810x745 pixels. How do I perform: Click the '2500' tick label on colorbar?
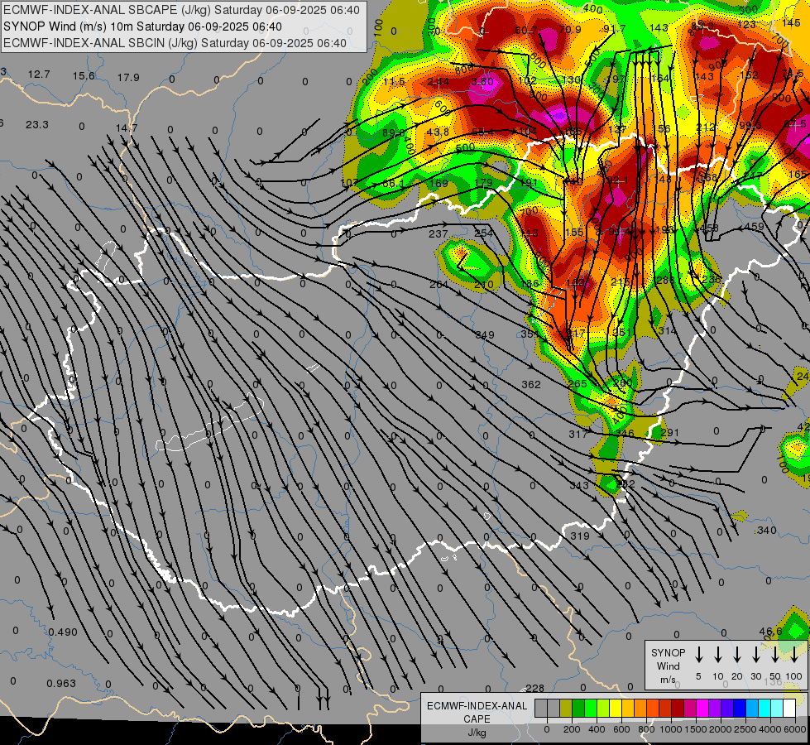[745, 729]
